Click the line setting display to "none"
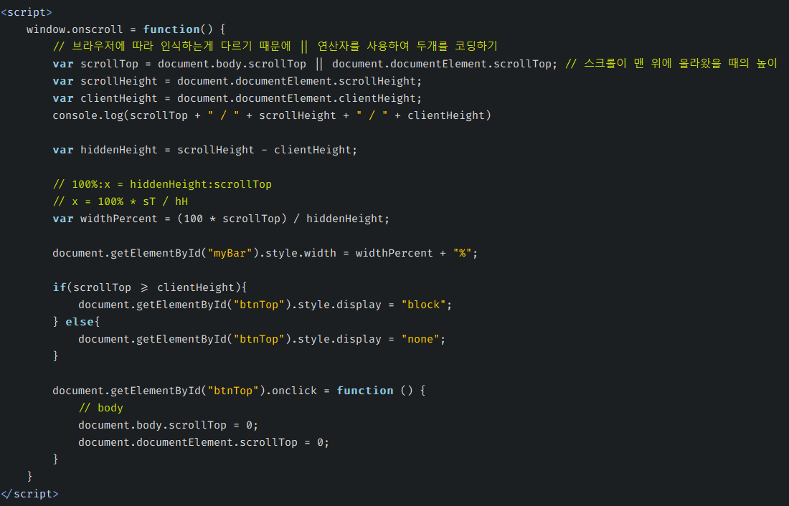This screenshot has height=506, width=789. pos(262,339)
